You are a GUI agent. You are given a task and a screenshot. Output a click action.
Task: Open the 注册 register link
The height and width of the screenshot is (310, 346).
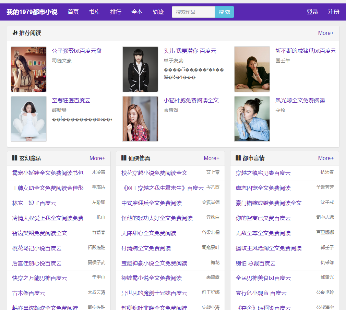334,12
